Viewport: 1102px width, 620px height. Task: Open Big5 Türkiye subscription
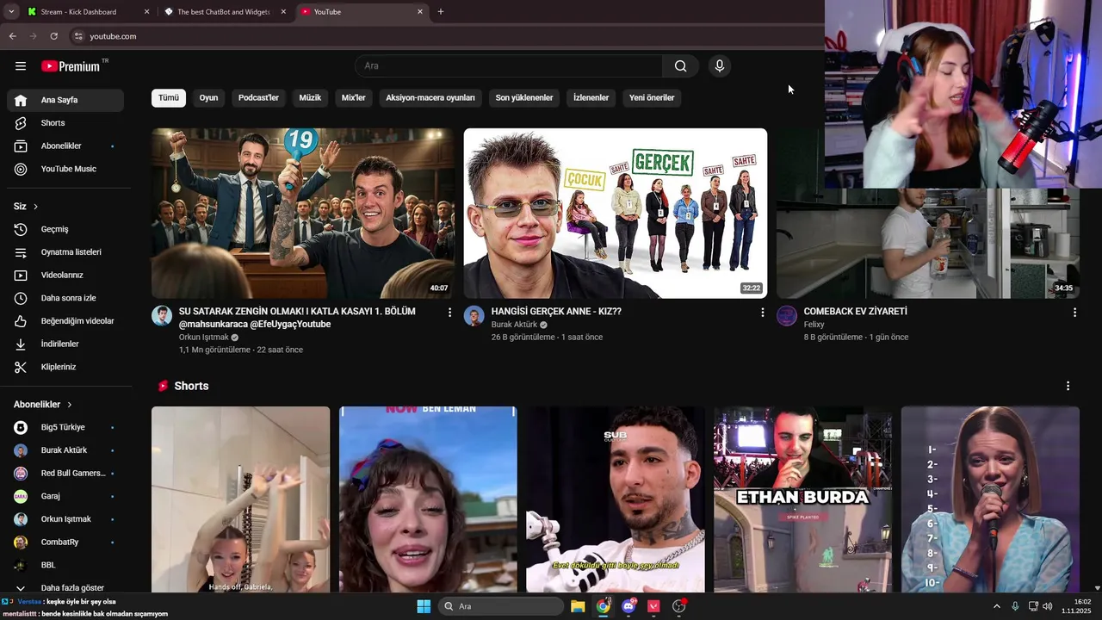(65, 427)
